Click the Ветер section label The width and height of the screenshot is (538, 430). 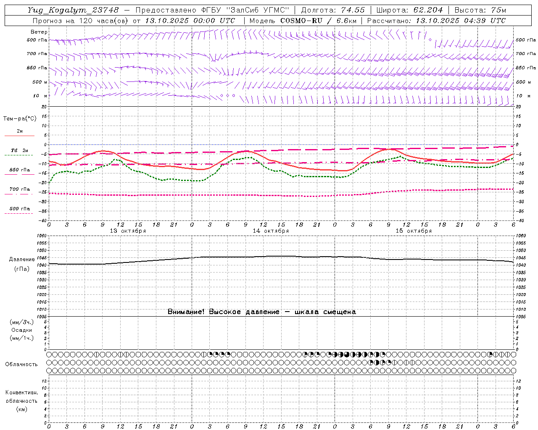(x=39, y=32)
